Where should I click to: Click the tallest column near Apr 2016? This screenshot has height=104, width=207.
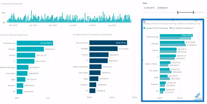coord(31,16)
